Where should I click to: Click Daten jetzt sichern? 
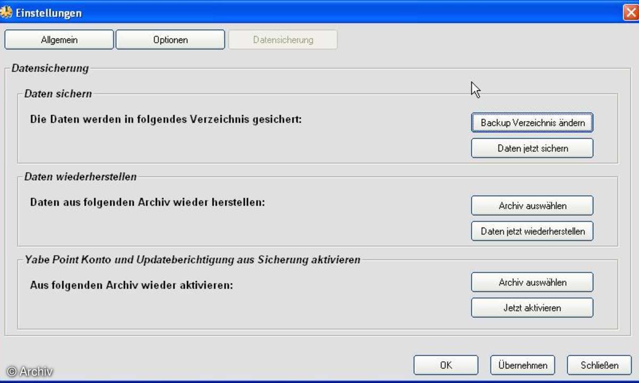coord(532,148)
